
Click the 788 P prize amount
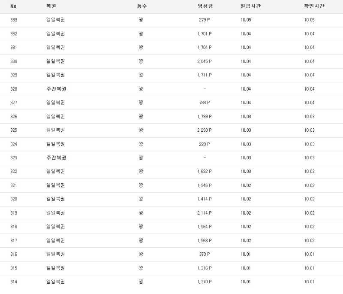pyautogui.click(x=205, y=103)
